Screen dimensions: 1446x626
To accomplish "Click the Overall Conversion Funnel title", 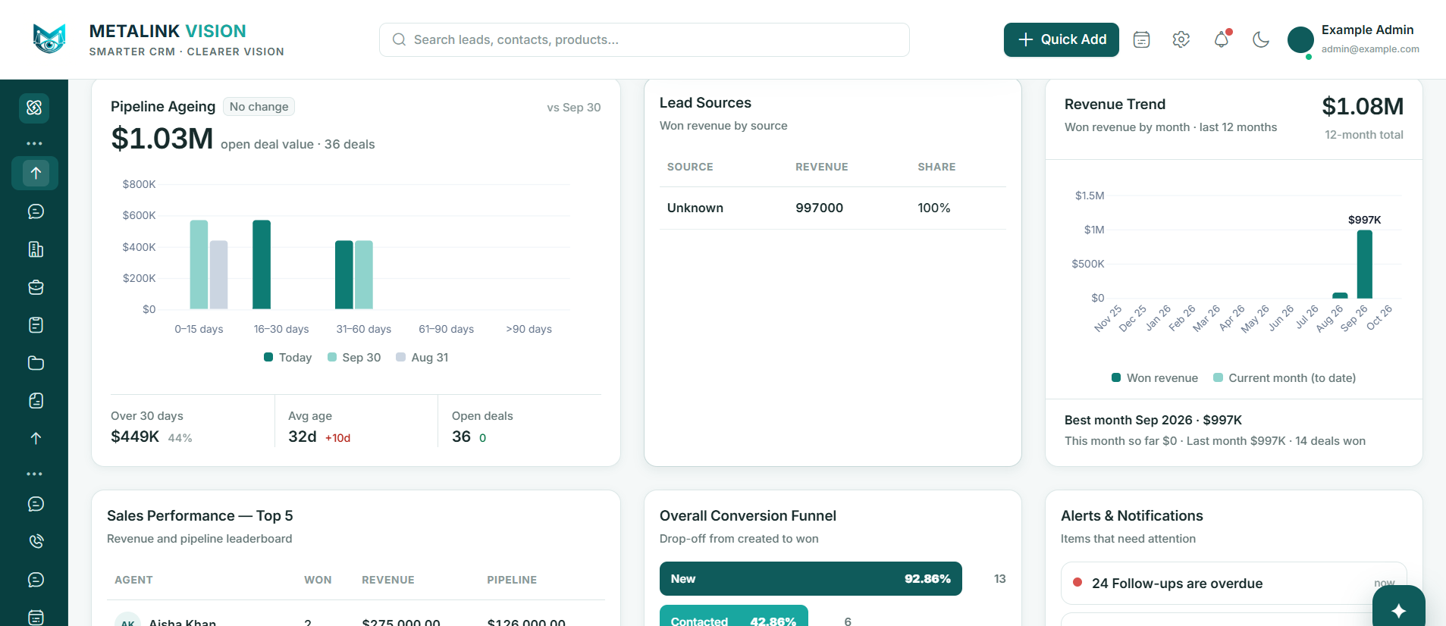I will tap(748, 516).
